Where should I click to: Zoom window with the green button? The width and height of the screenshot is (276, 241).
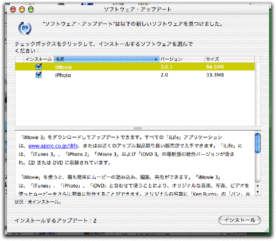click(31, 9)
